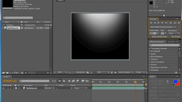Click the current time indicator on timeline ruler
182x102 pixels.
pyautogui.click(x=135, y=82)
